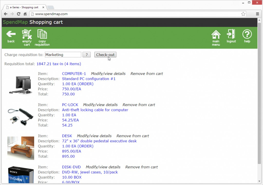The height and width of the screenshot is (185, 263).
Task: Click the requisition total 1847.21 tax-in text
Action: 59,64
